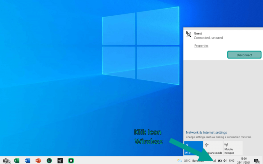Screen dimensions: 263x164
Task: Open Network & Internet settings
Action: point(206,133)
